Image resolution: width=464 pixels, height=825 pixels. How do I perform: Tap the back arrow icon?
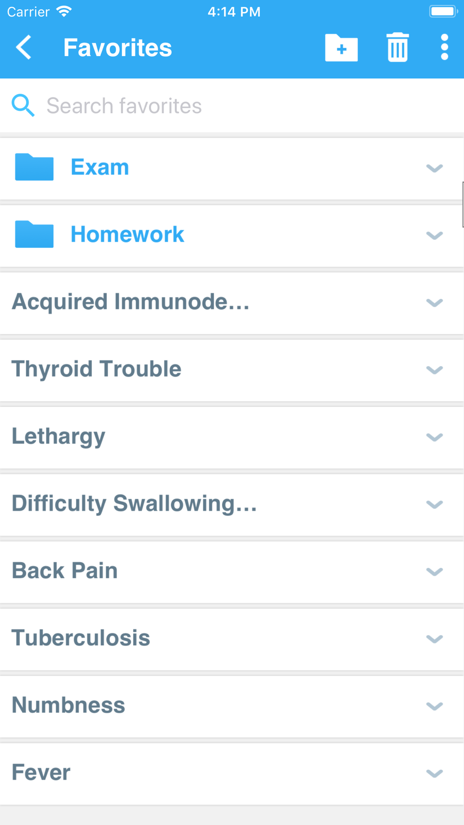24,47
